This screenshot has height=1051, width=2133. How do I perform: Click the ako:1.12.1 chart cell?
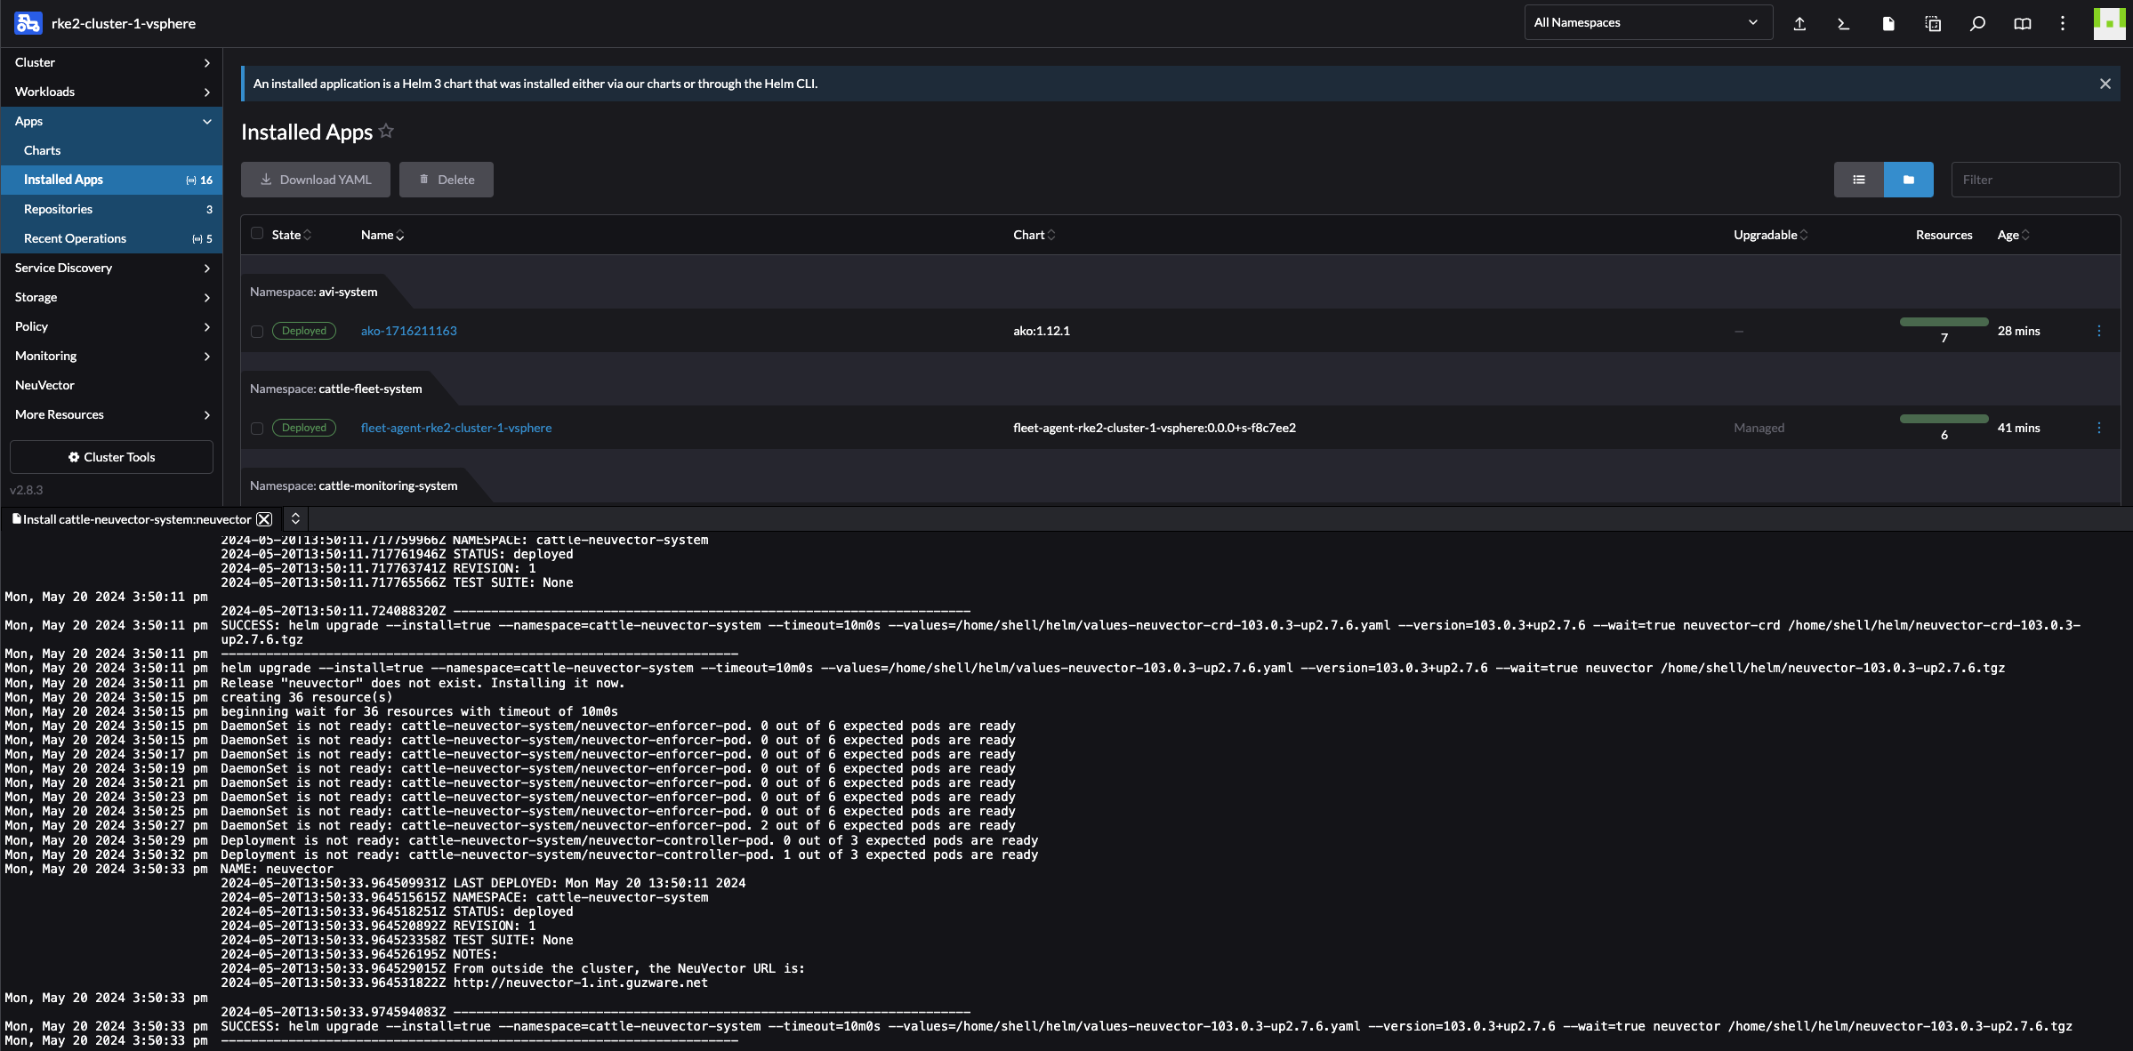click(1042, 331)
